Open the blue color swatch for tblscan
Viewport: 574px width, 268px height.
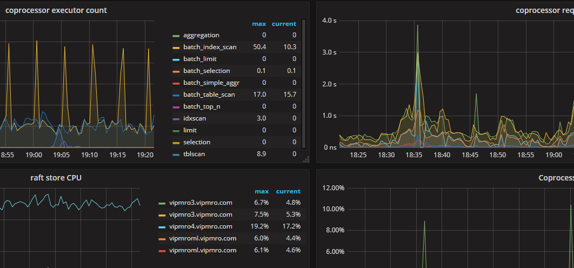click(176, 155)
